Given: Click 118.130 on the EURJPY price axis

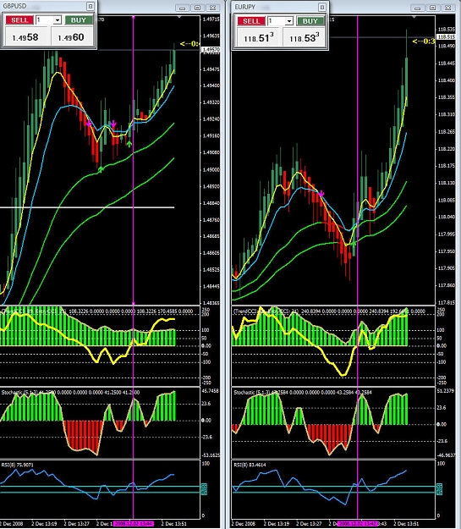Looking at the screenshot, I should pos(446,183).
